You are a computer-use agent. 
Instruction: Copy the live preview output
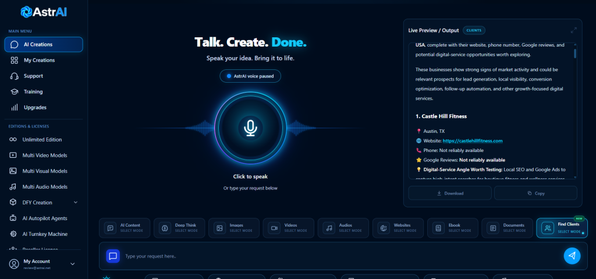(535, 193)
